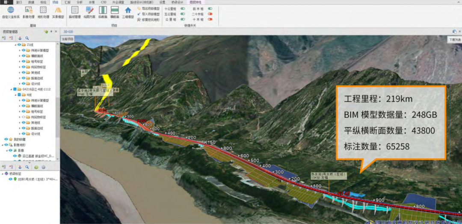Switch to the 分析 ribbon tab

point(80,2)
